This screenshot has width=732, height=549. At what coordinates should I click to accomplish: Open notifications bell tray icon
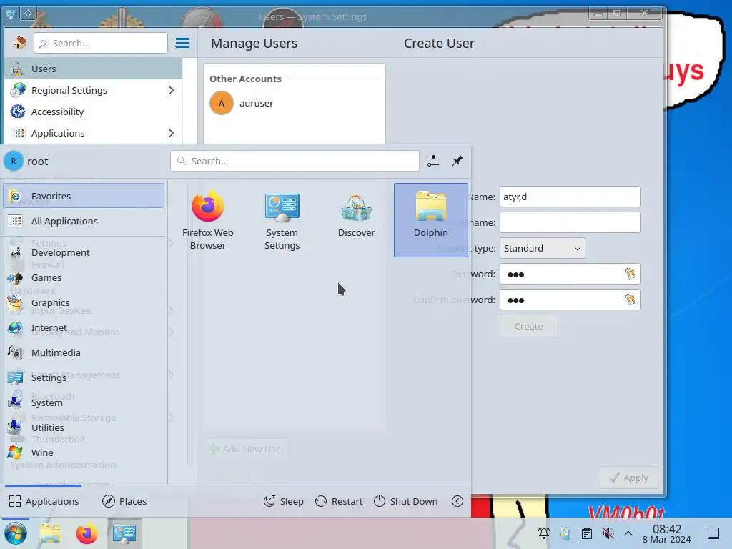pos(544,533)
